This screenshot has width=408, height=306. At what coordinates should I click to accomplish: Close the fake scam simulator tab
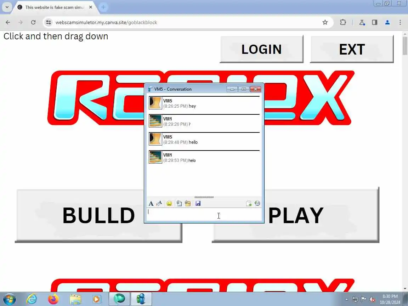point(91,7)
